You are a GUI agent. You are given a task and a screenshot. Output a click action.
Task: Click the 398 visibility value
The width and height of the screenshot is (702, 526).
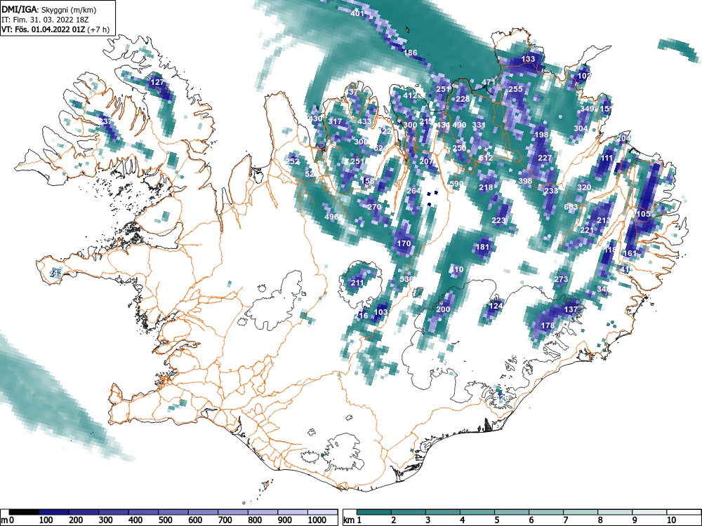(525, 182)
